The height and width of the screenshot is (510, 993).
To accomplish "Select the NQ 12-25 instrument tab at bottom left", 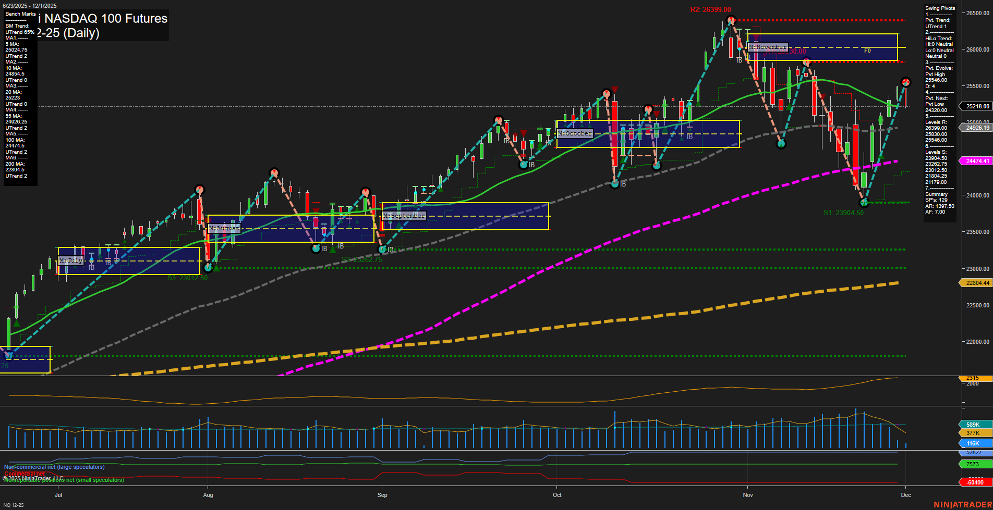I will (13, 505).
